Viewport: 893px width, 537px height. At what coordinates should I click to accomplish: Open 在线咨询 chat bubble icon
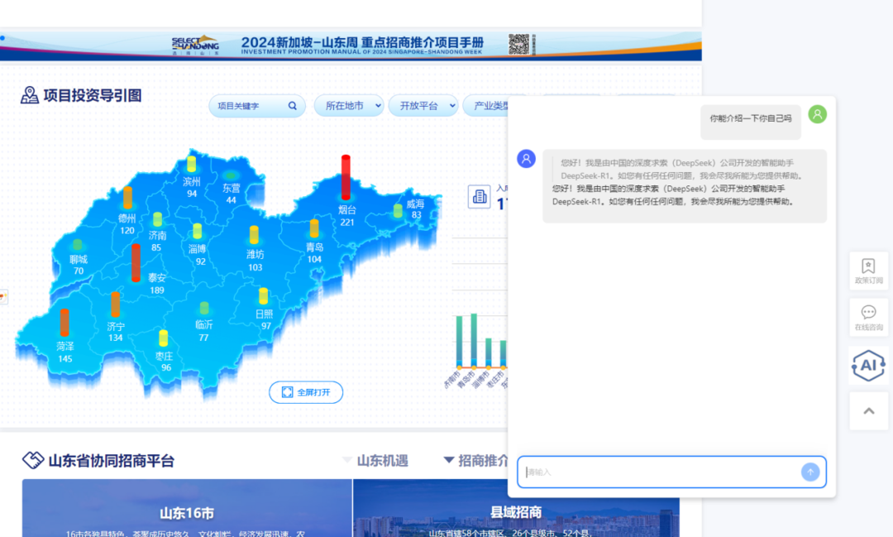[x=868, y=317]
